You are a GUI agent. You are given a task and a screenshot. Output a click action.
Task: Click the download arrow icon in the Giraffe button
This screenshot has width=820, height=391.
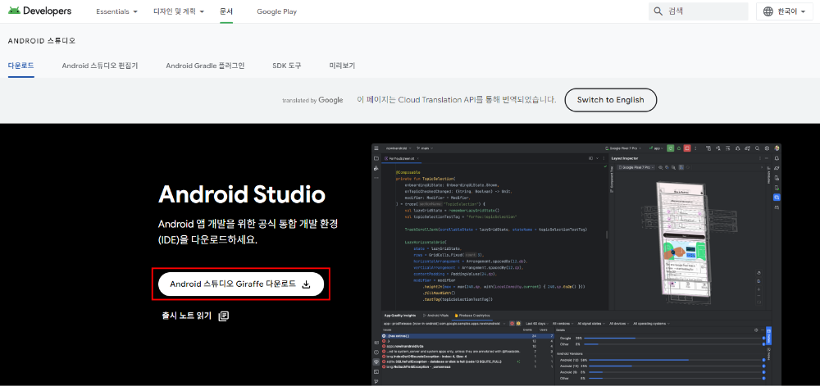[307, 284]
